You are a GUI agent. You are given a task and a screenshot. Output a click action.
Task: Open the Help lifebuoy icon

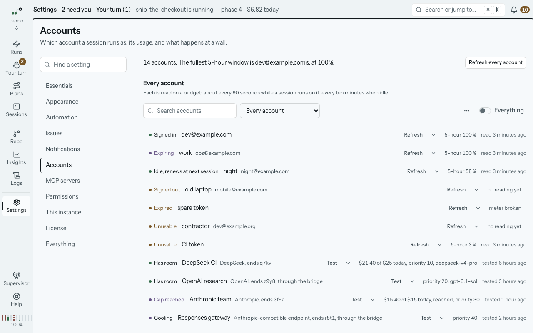[x=17, y=296]
